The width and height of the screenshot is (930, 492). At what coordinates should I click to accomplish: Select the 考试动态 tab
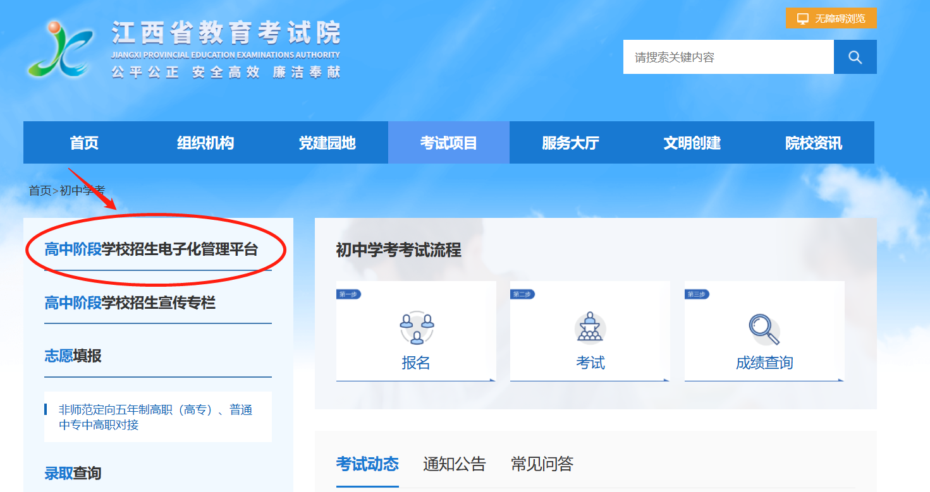point(367,464)
